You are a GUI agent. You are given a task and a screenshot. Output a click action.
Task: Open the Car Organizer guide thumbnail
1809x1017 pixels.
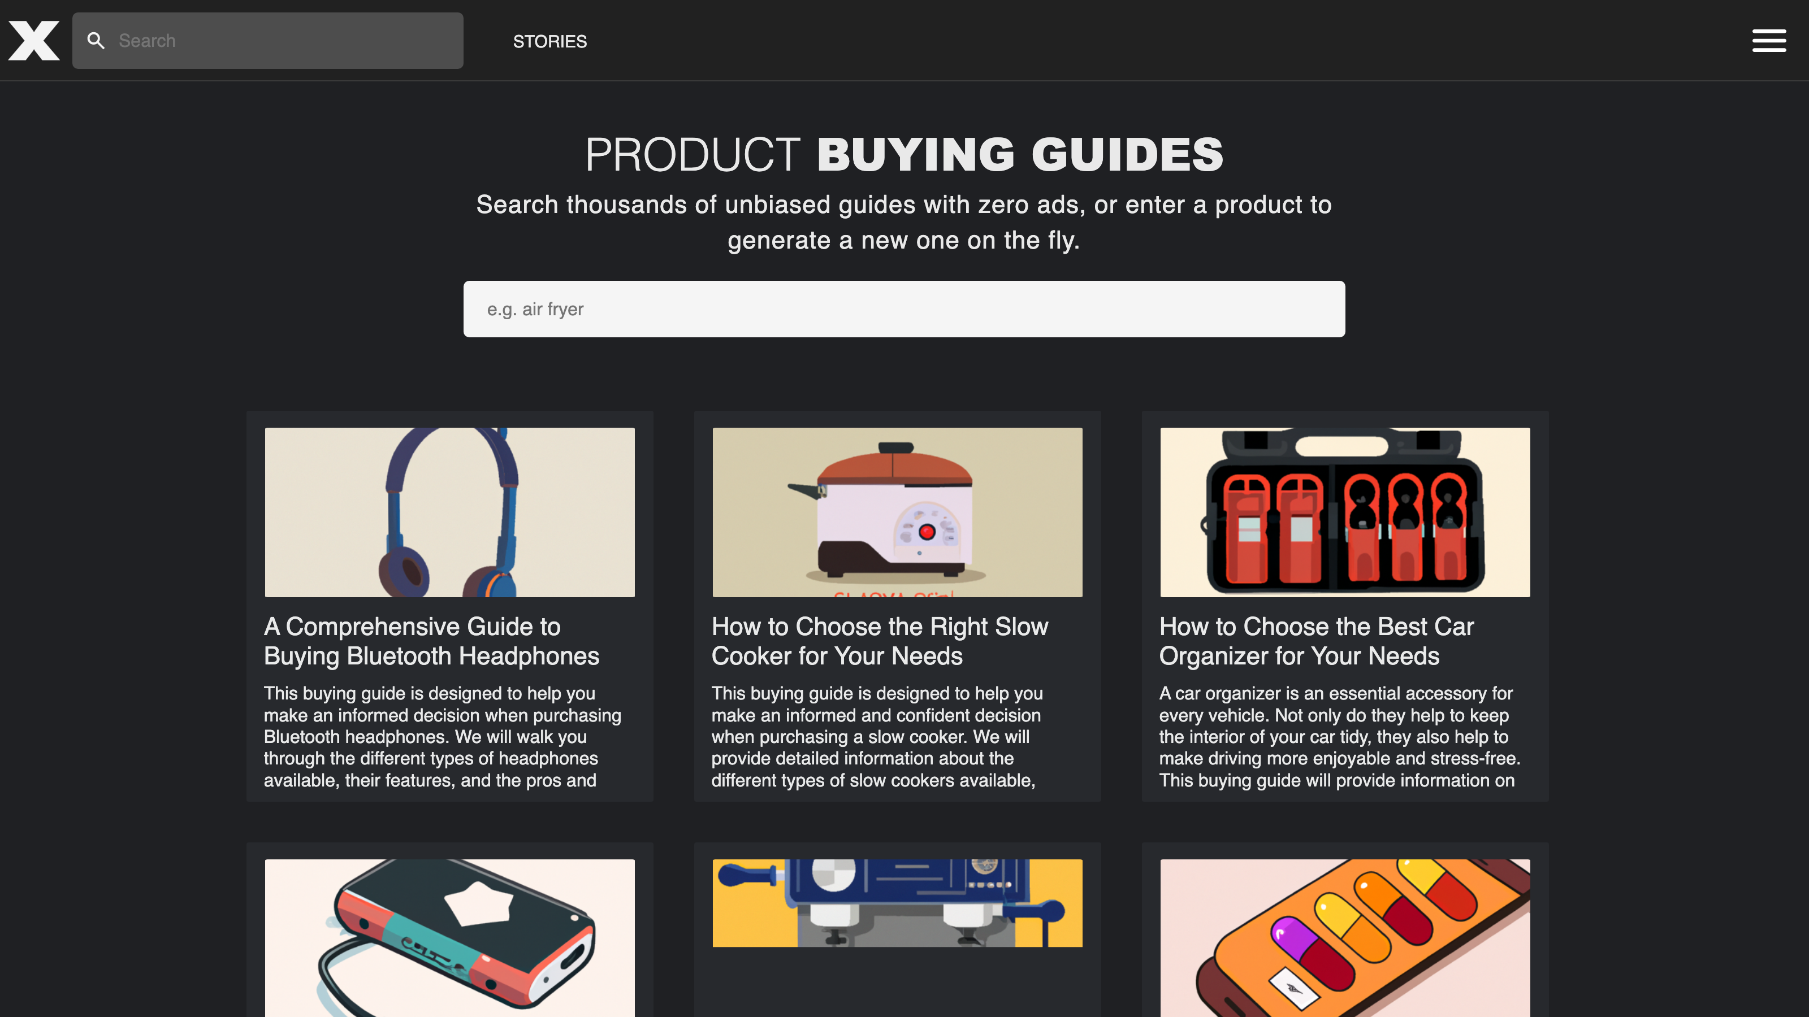pyautogui.click(x=1344, y=511)
